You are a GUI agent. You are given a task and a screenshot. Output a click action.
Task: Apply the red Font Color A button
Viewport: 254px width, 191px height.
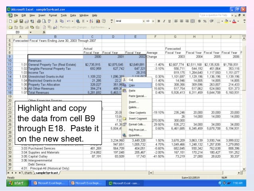(x=234, y=21)
